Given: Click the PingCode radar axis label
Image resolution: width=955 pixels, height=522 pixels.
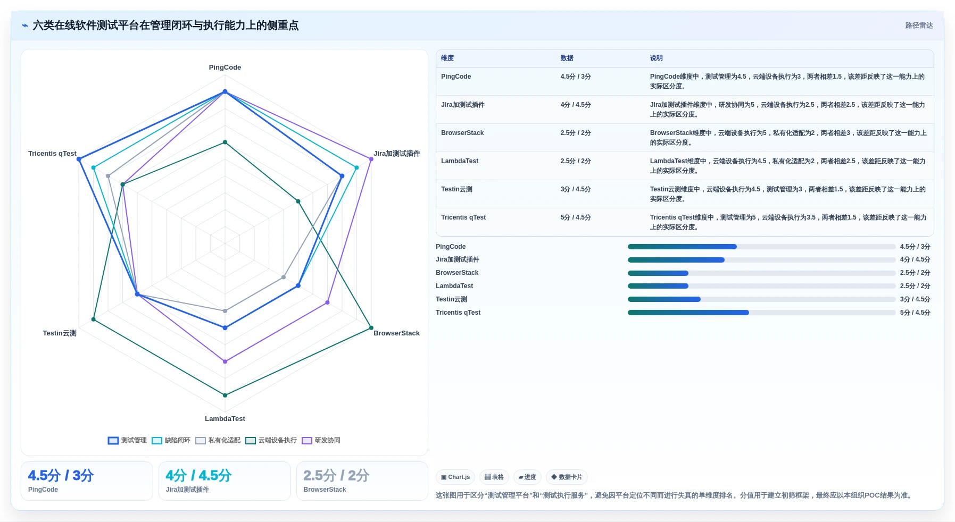Looking at the screenshot, I should (225, 68).
